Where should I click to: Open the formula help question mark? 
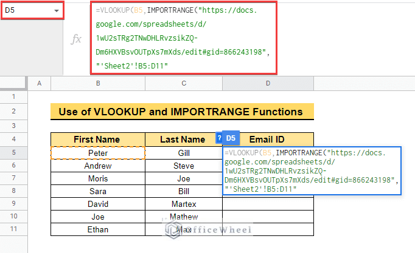(219, 138)
